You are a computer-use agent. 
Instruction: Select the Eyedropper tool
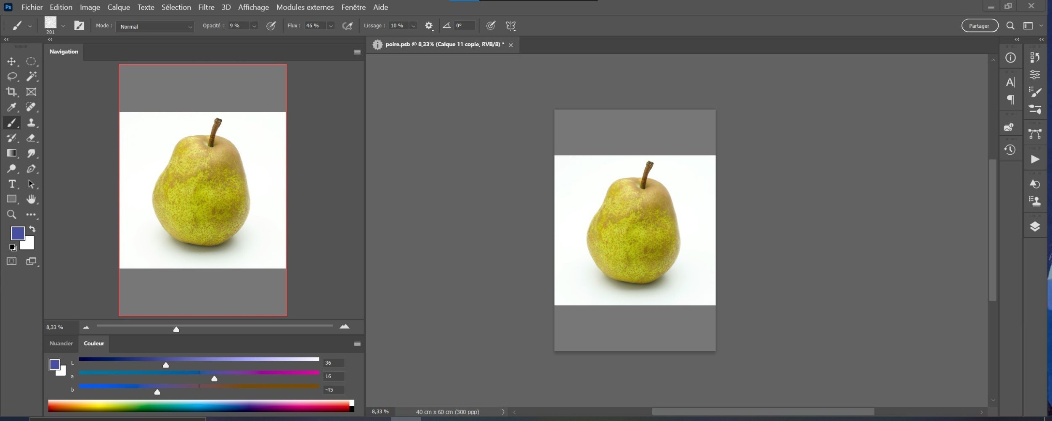click(x=11, y=107)
